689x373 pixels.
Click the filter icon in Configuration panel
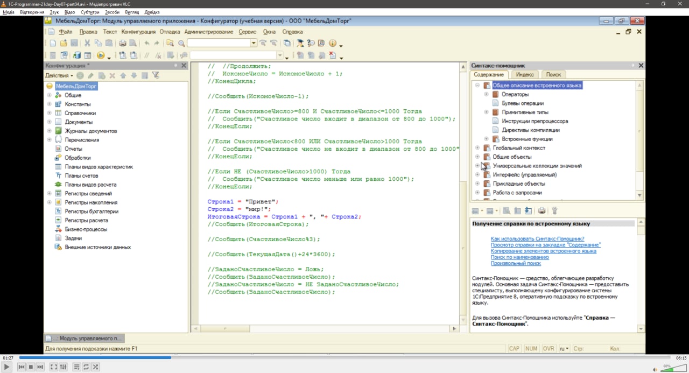pyautogui.click(x=156, y=75)
